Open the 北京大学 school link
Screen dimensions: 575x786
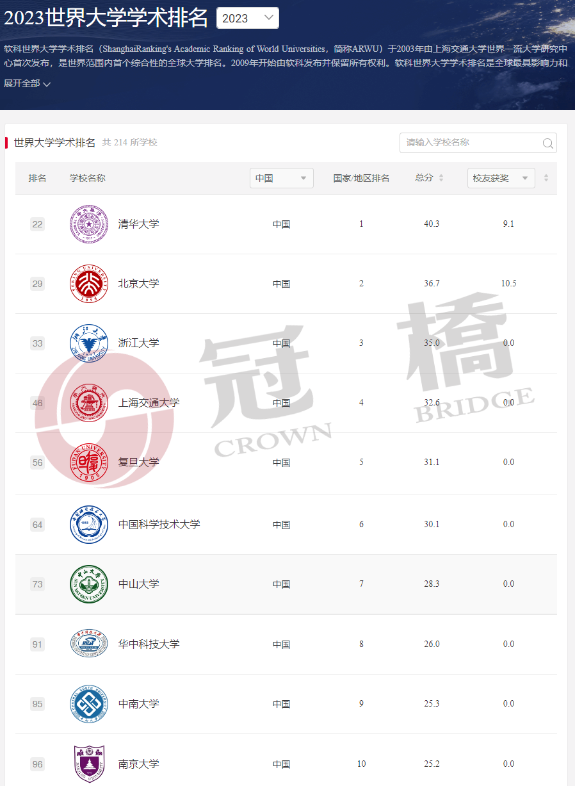pyautogui.click(x=139, y=284)
